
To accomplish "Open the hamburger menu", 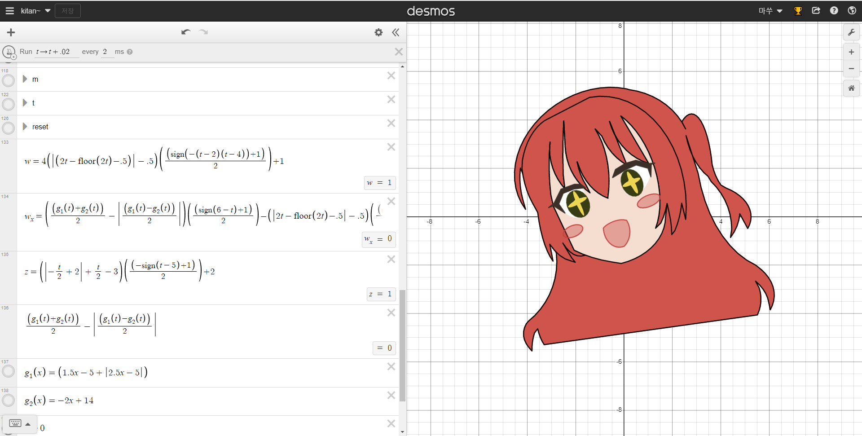I will [9, 11].
